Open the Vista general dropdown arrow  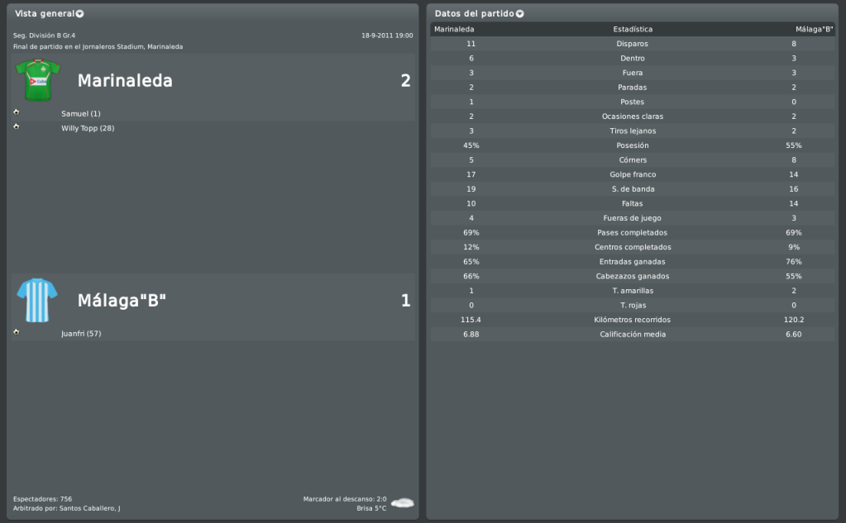(80, 13)
